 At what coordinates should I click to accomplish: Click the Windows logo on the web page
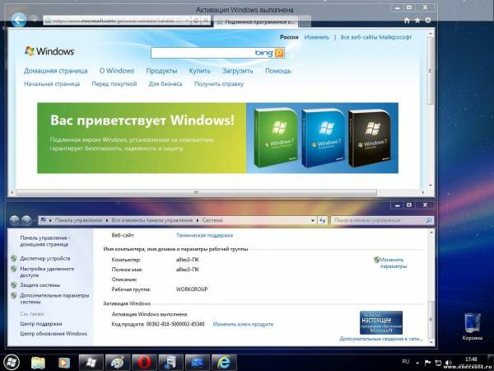point(49,51)
